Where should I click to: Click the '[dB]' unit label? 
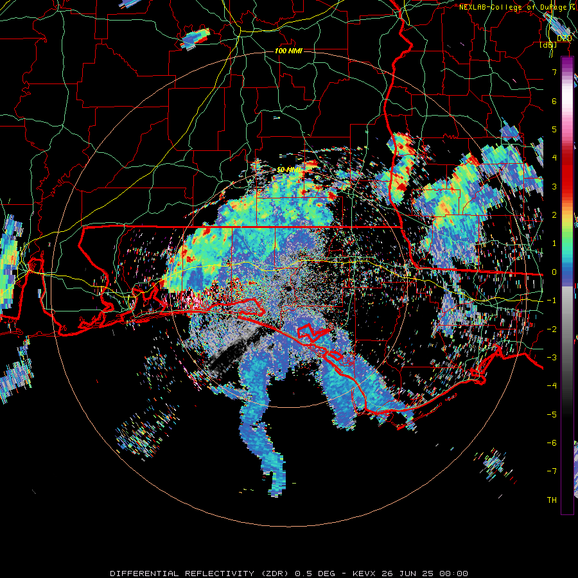(548, 45)
